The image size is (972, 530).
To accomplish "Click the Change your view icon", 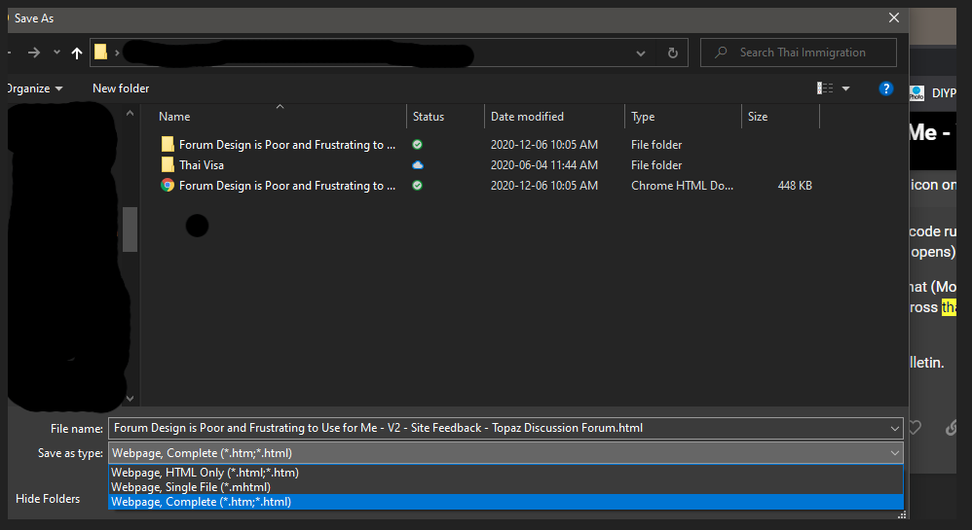I will [x=825, y=88].
